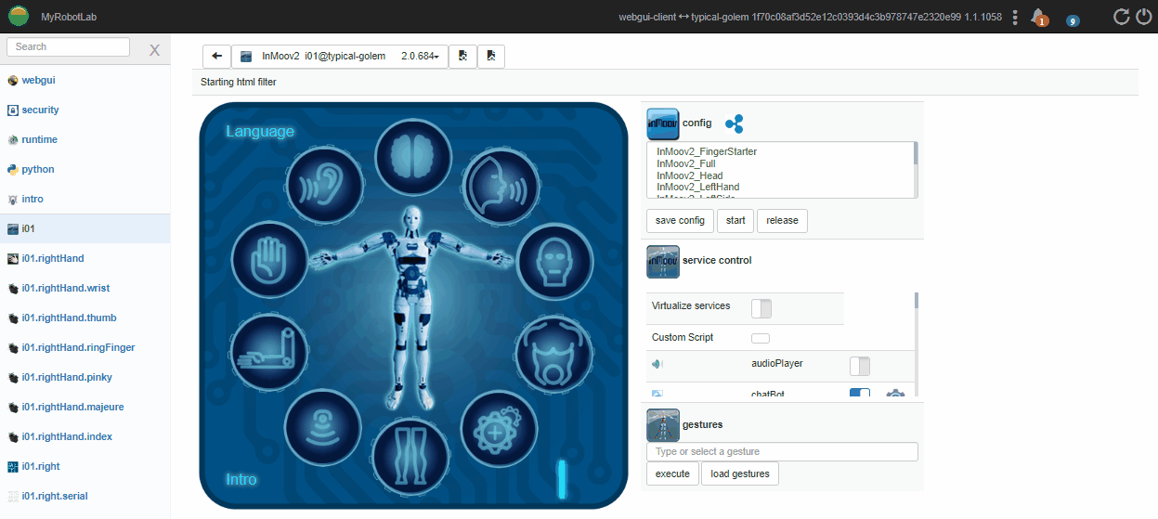Open the three-dot menu in the header
1158x519 pixels.
(x=1015, y=17)
